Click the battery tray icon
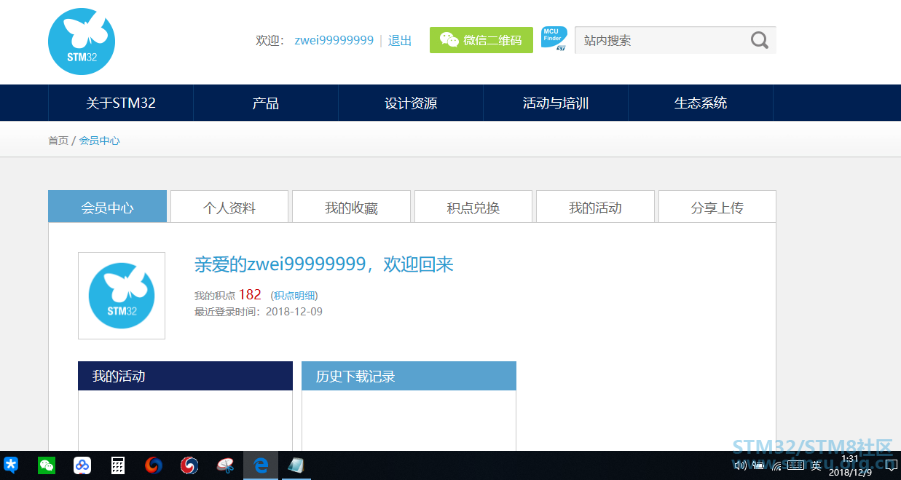The image size is (901, 480). click(759, 465)
